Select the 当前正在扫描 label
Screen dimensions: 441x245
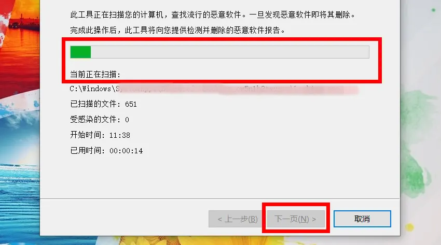point(95,75)
